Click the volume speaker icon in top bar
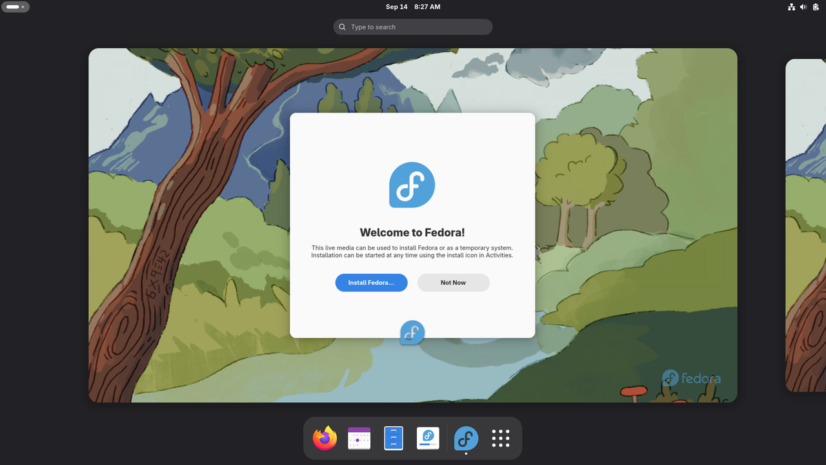826x465 pixels. coord(803,7)
